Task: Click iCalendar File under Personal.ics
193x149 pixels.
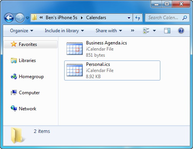Action: (x=100, y=70)
